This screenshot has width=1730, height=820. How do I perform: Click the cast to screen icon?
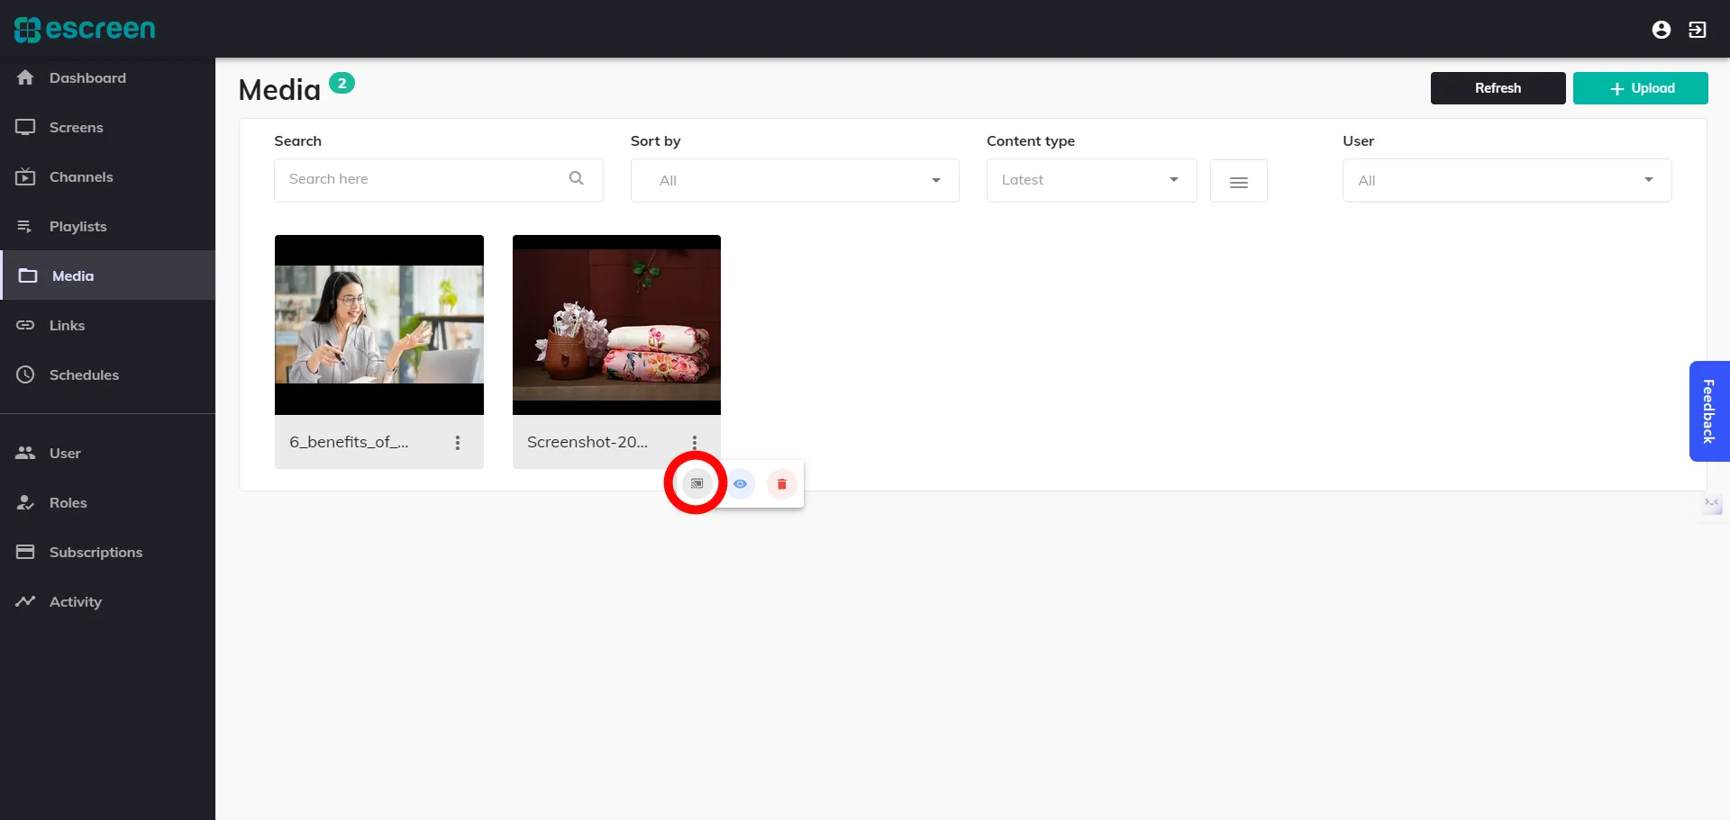(x=697, y=483)
